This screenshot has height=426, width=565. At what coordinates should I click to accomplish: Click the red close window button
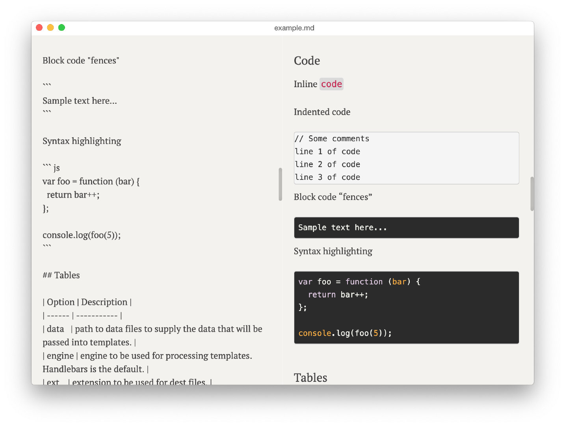[x=39, y=27]
